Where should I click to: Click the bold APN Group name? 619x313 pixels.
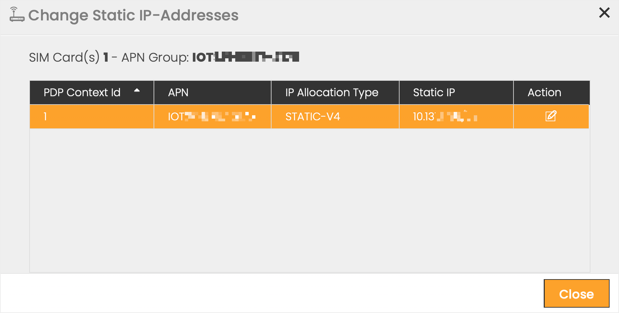[x=245, y=57]
